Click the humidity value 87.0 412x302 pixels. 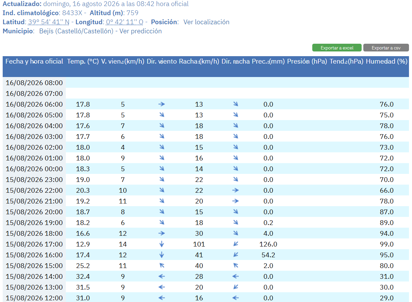[x=386, y=212]
